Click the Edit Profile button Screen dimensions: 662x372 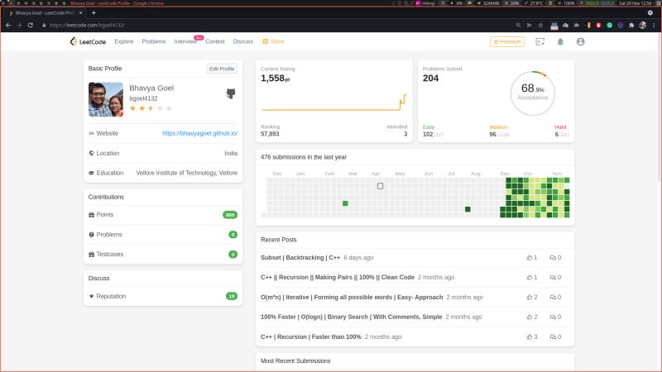[222, 69]
